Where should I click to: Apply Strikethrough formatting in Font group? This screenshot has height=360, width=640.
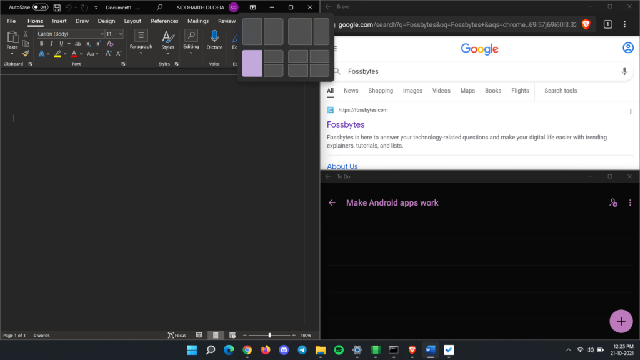click(77, 44)
